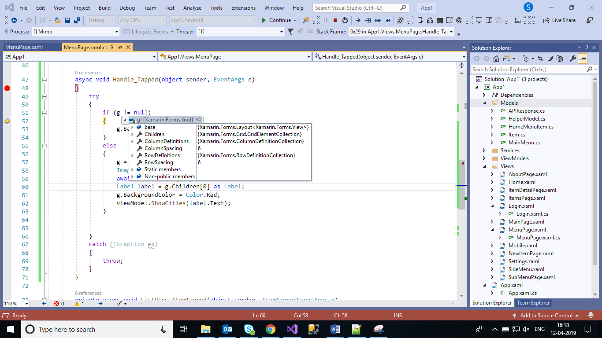Open the Android Adb Command Prompt

(439, 20)
